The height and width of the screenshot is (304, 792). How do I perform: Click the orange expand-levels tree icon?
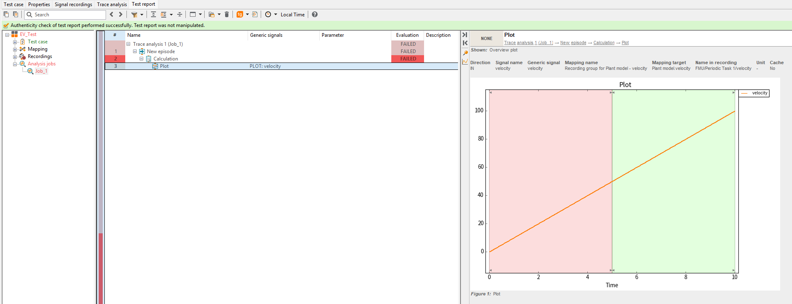[x=164, y=14]
